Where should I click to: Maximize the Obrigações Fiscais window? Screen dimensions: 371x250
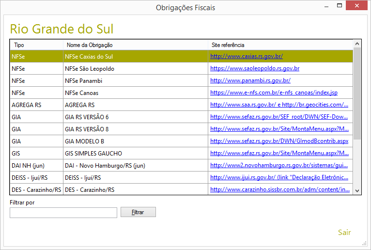click(340, 5)
